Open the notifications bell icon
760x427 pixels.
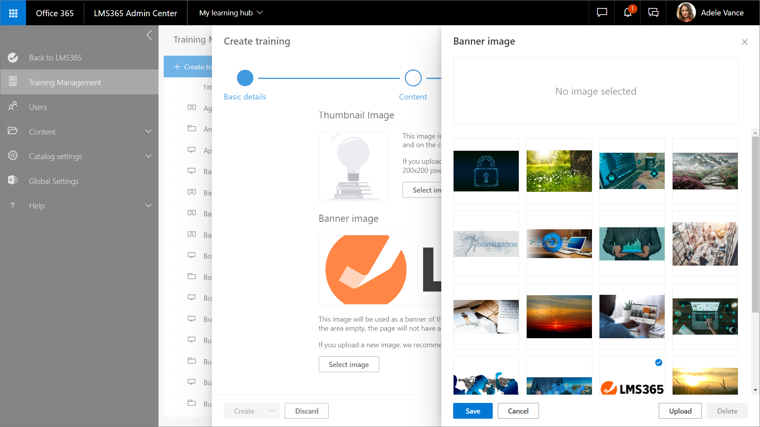[628, 13]
